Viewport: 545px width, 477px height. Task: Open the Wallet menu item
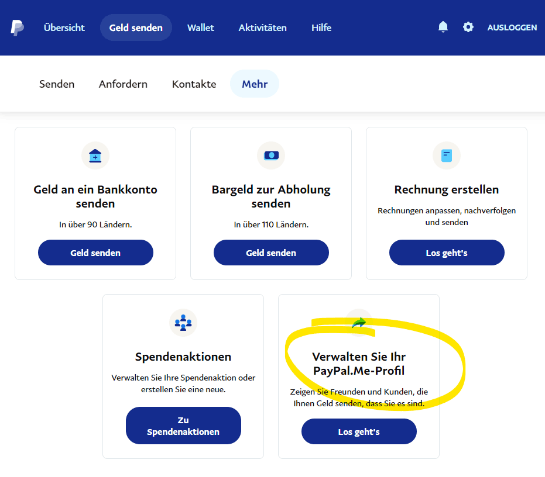(x=201, y=27)
